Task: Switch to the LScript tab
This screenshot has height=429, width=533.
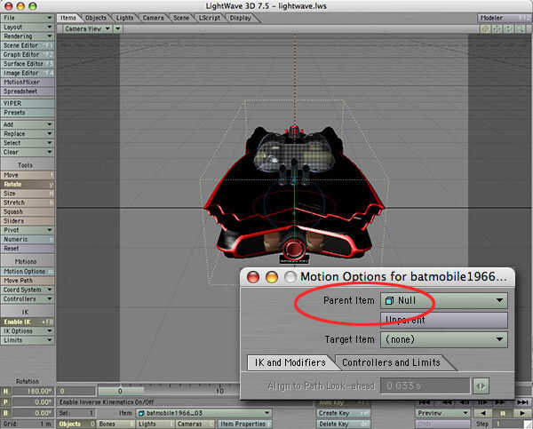Action: [x=210, y=18]
